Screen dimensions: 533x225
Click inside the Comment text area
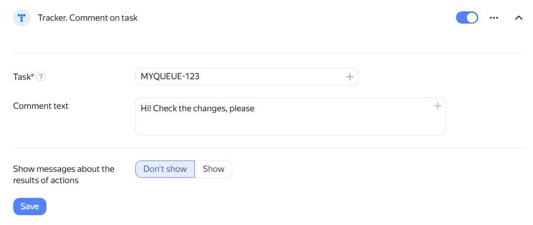point(291,116)
